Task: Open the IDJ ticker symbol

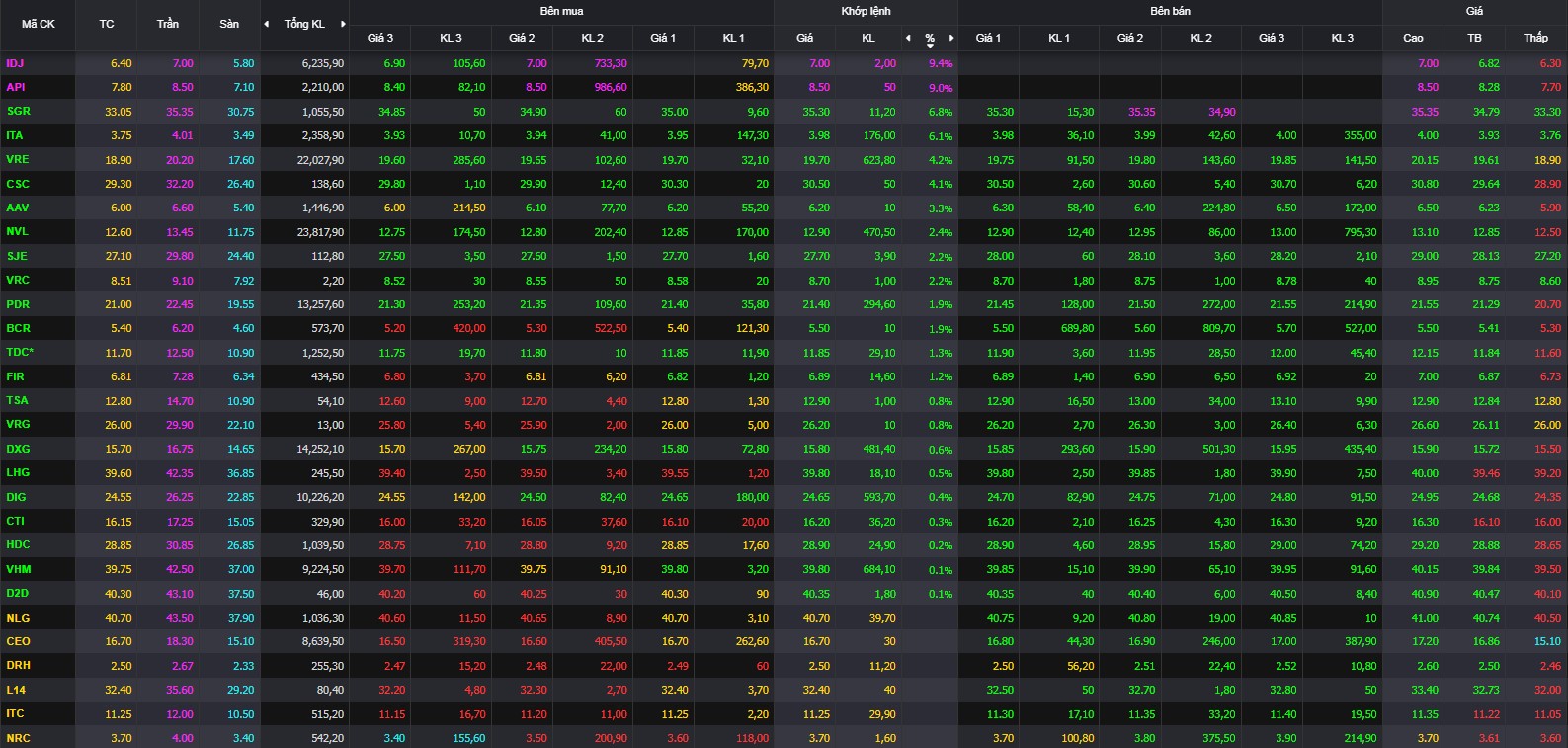Action: (15, 63)
